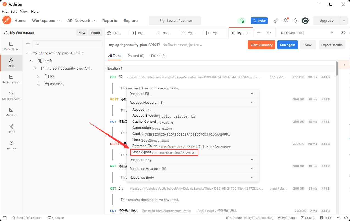350x221 pixels.
Task: Expand the Request Body section
Action: [x=193, y=160]
